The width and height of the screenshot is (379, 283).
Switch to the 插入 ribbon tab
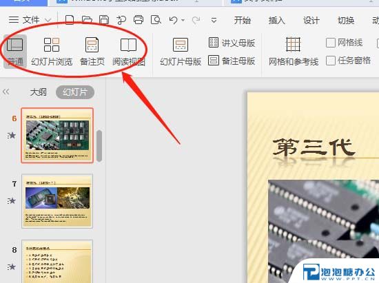coord(277,20)
